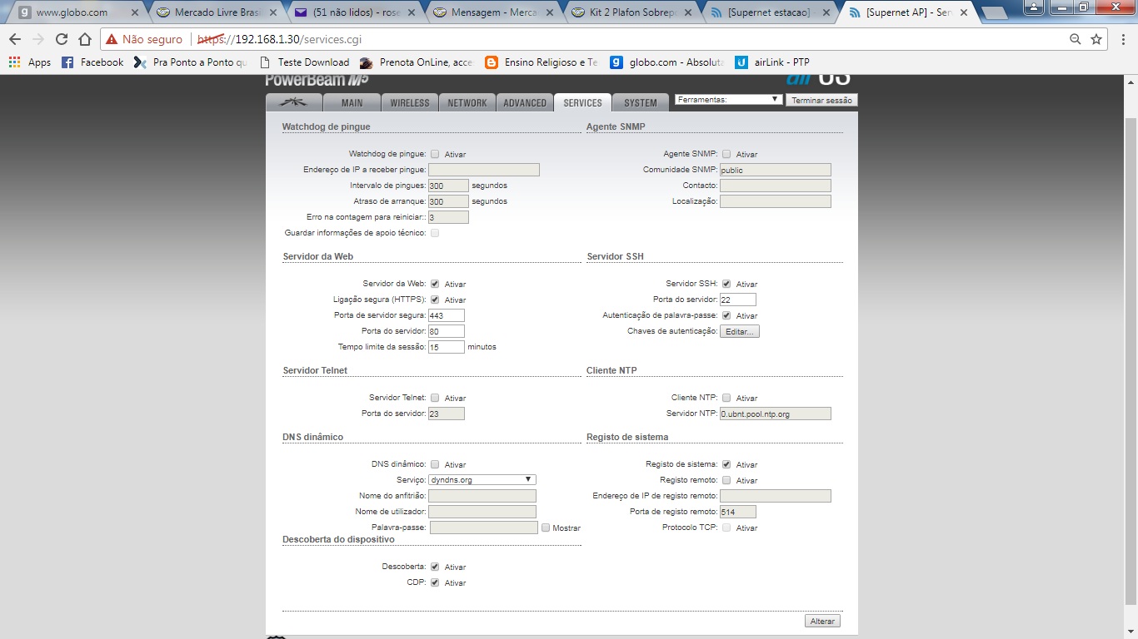
Task: Bookmark this page with star icon
Action: coord(1096,39)
